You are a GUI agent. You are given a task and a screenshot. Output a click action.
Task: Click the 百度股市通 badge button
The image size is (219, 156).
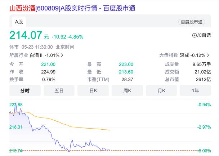(192, 22)
